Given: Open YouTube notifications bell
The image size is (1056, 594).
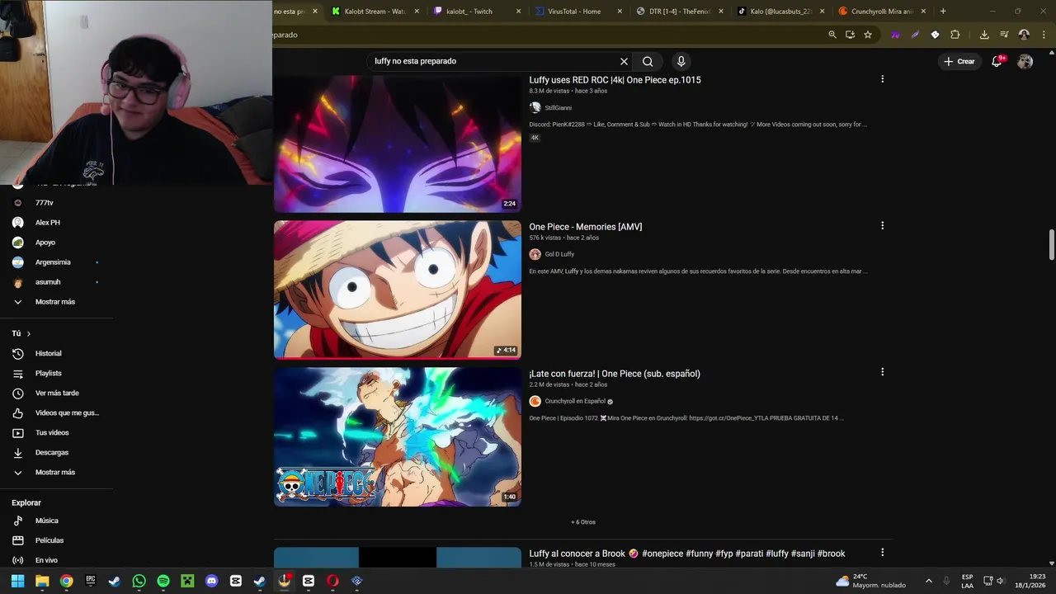Looking at the screenshot, I should [997, 61].
